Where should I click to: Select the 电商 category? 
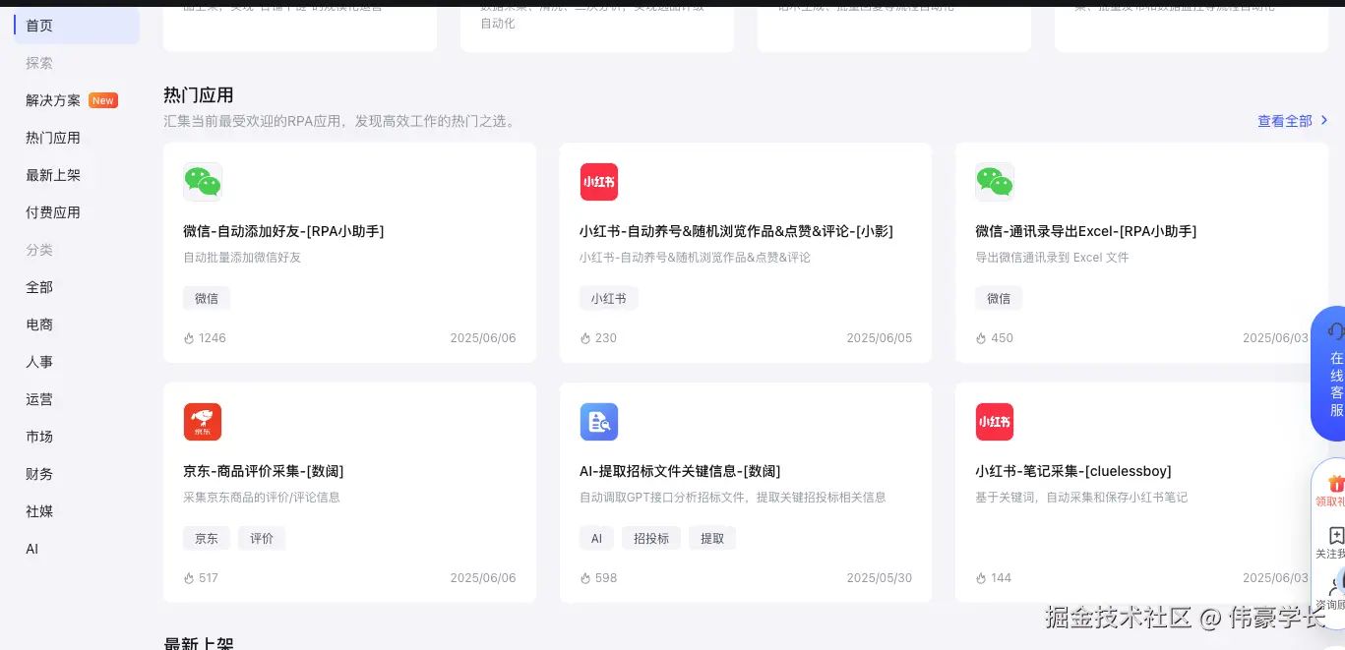[x=39, y=325]
